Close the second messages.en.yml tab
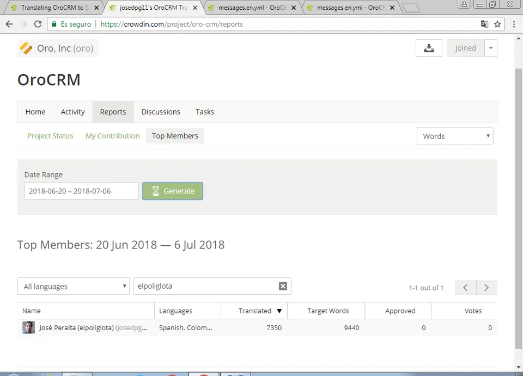This screenshot has width=523, height=376. pyautogui.click(x=392, y=8)
